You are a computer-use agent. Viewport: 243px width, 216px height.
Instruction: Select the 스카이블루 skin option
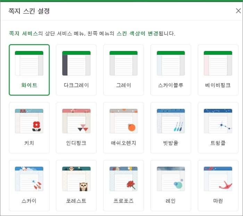(x=171, y=63)
